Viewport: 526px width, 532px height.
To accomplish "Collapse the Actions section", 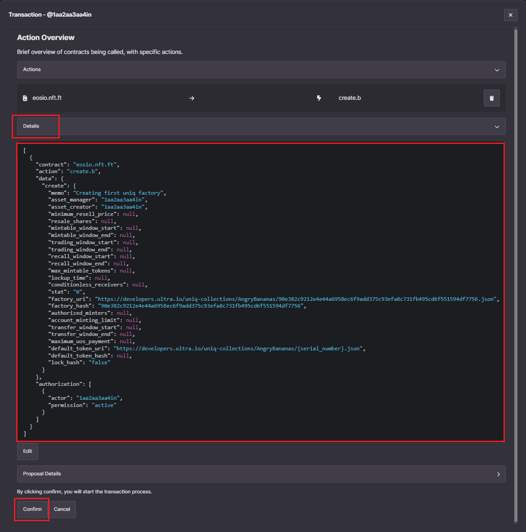I will coord(497,70).
